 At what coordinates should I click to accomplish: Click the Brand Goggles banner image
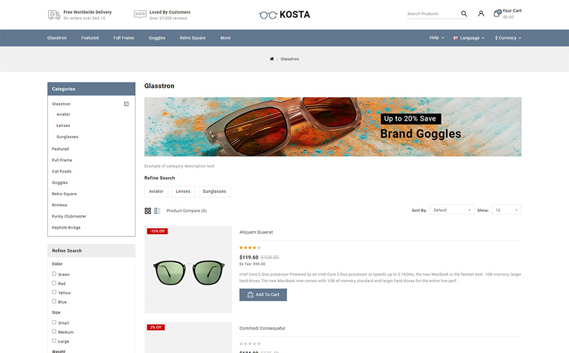click(333, 126)
